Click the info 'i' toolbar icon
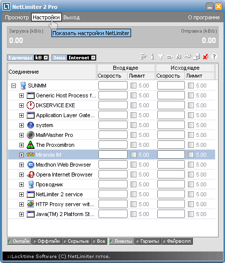225x263 pixels. (152, 57)
